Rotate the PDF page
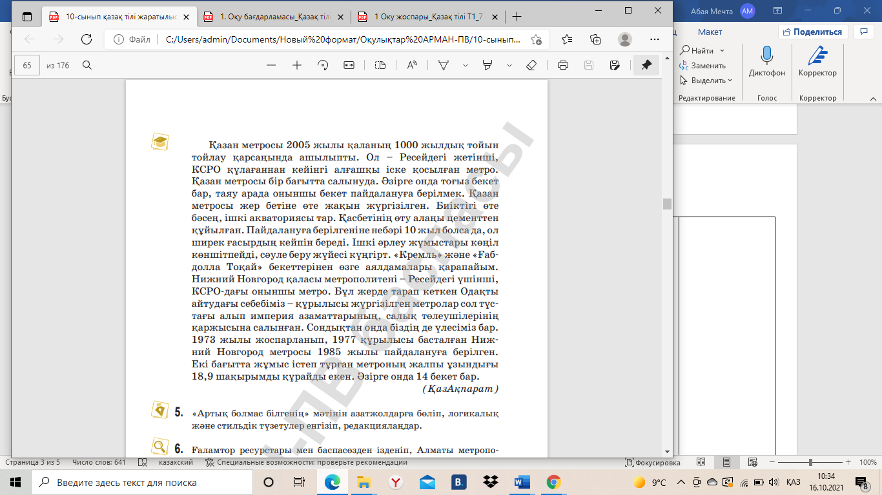 (x=323, y=65)
